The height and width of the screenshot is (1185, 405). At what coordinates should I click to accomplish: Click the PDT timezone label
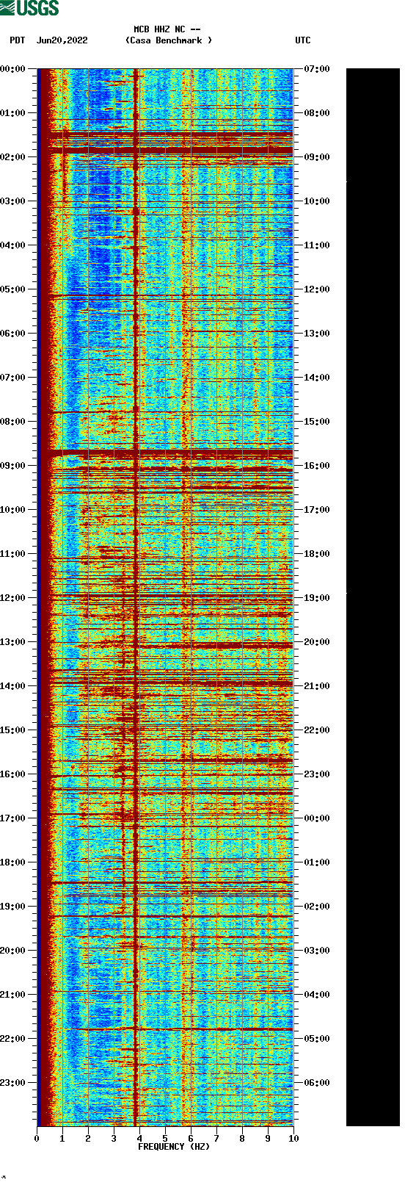pos(18,40)
